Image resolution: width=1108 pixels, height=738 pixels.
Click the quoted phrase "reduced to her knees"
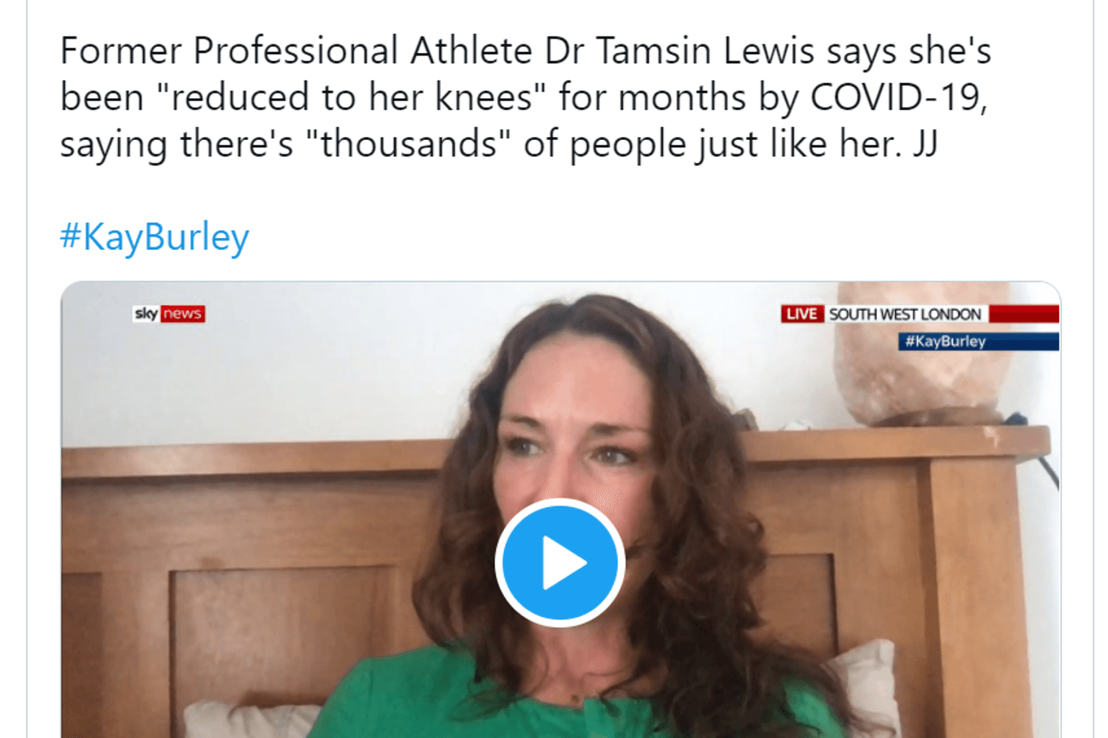(x=351, y=98)
